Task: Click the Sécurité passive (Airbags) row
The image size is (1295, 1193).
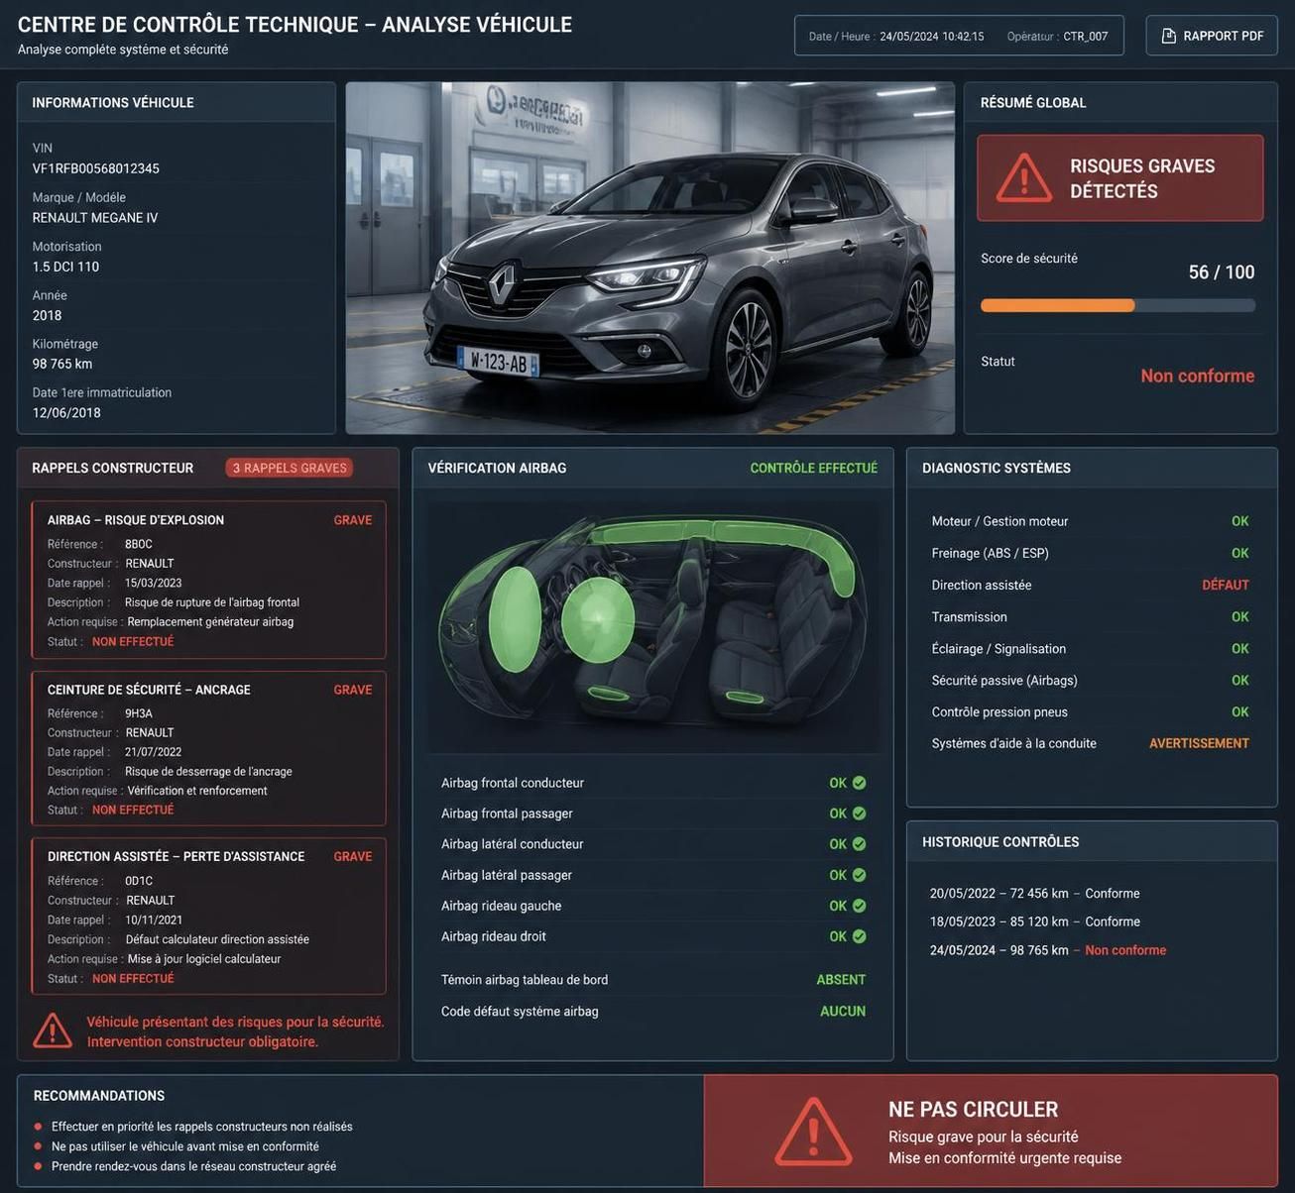Action: [1091, 680]
